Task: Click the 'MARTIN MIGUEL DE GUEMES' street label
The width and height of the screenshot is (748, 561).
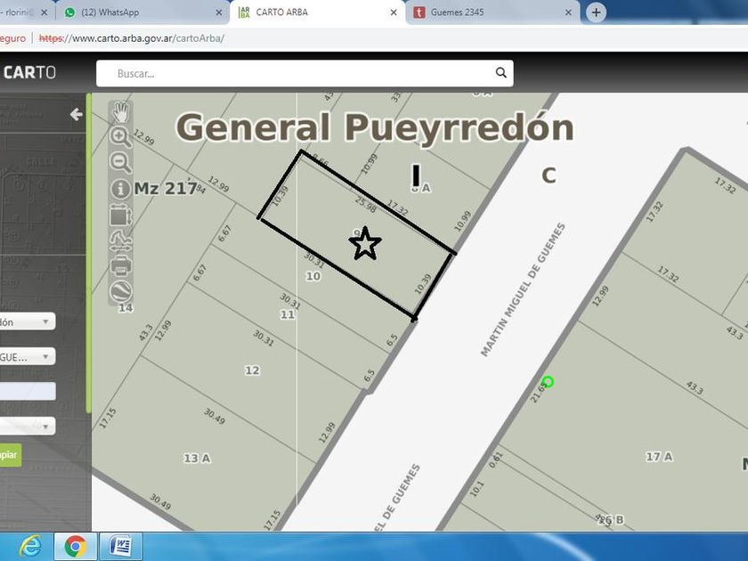Action: click(523, 289)
